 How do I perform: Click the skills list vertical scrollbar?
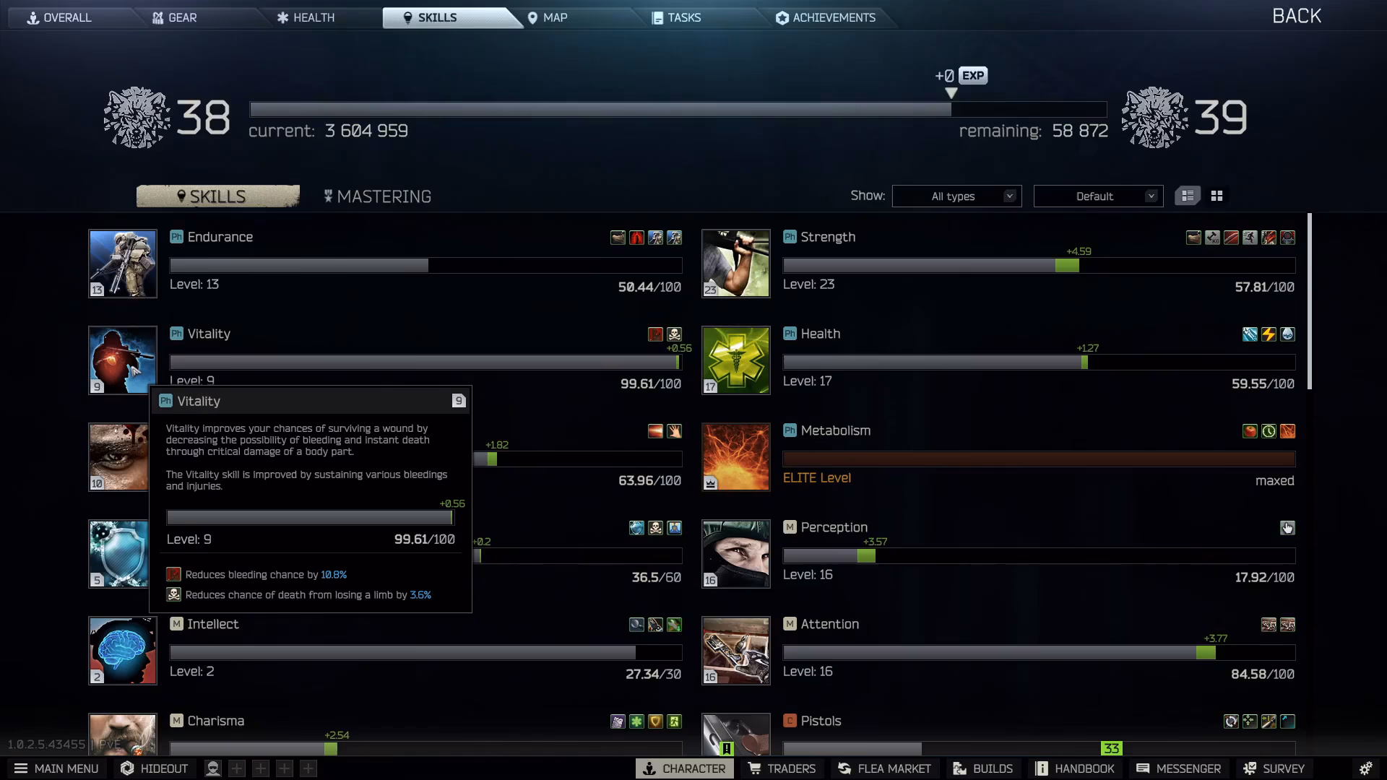[x=1310, y=300]
